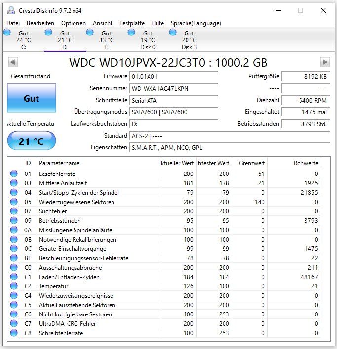
Task: Click raw value 48167 in Laden/Entladen-Zyklen row
Action: click(x=309, y=277)
